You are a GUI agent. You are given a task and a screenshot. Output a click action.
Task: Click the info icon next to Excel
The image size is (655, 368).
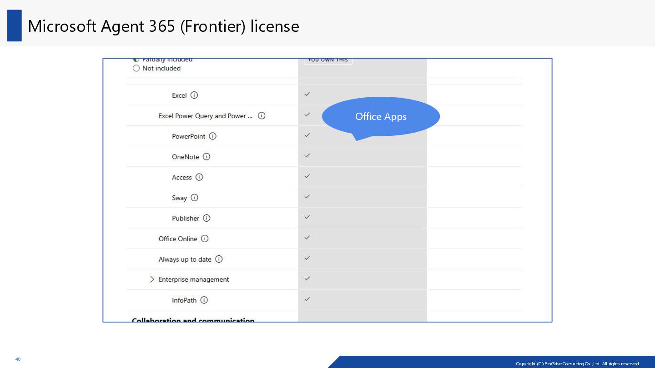194,95
